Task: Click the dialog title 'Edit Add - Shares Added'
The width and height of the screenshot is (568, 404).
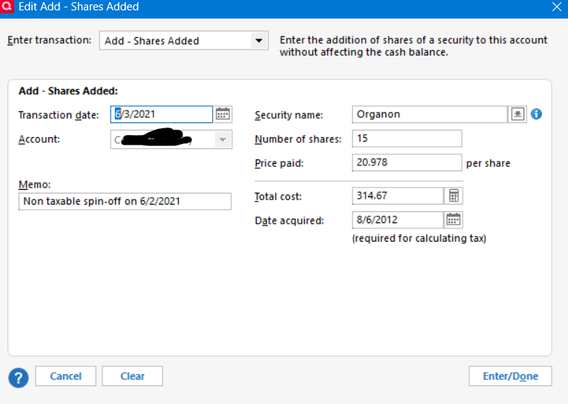Action: tap(79, 7)
